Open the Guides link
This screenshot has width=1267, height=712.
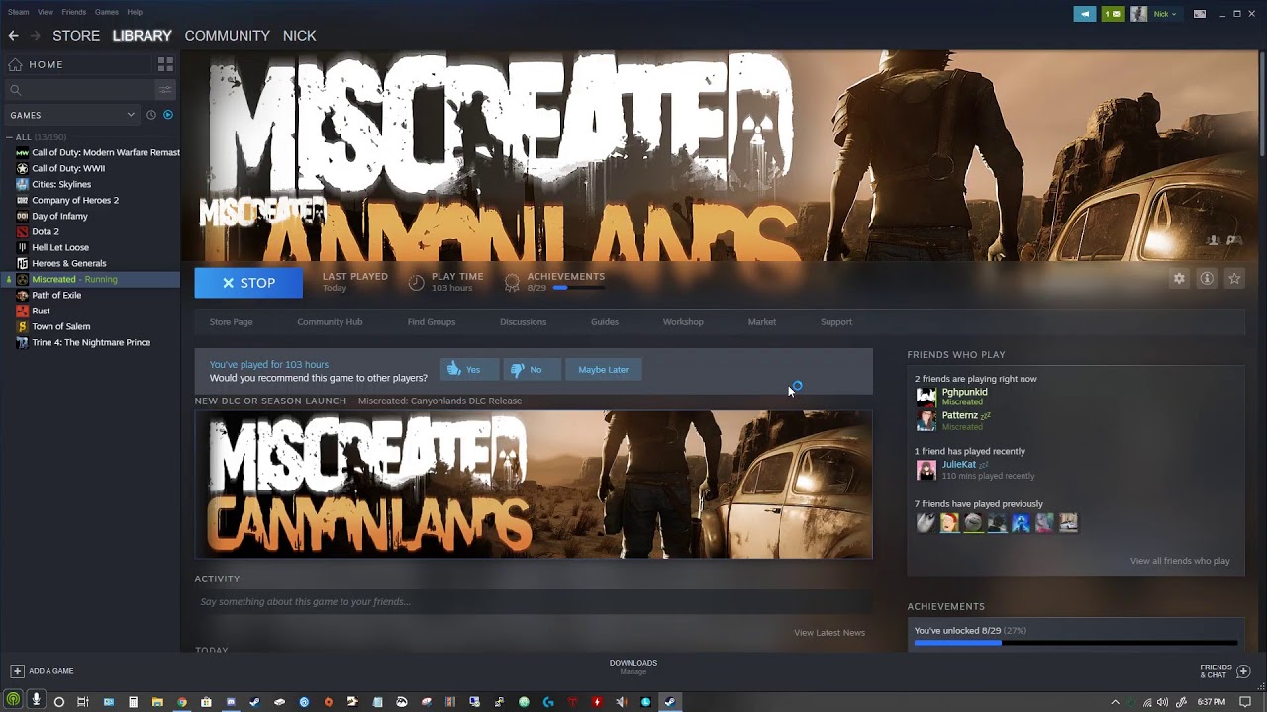pyautogui.click(x=605, y=322)
